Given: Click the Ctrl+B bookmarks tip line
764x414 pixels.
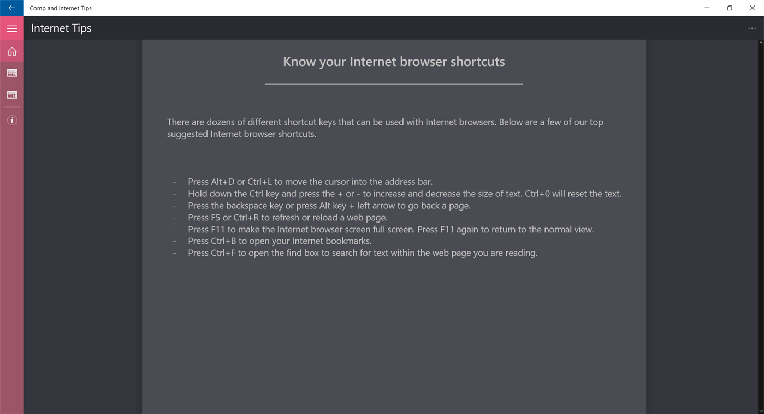Looking at the screenshot, I should click(279, 241).
